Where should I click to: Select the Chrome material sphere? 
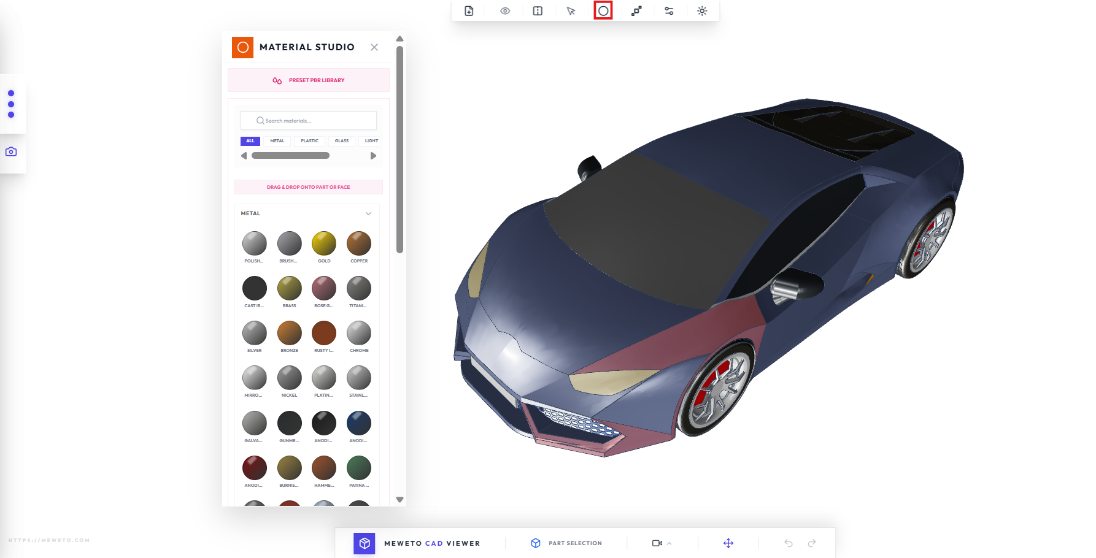(x=359, y=333)
